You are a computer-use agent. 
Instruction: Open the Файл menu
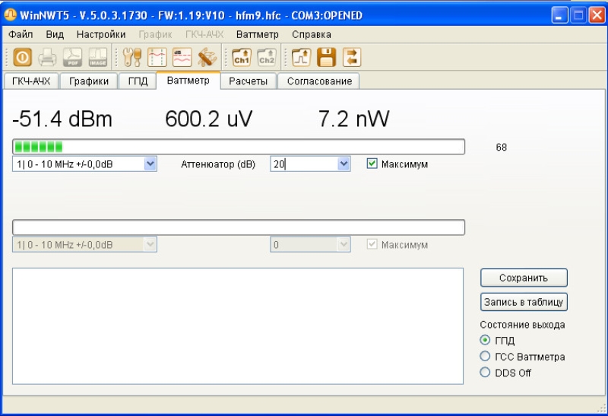pyautogui.click(x=21, y=34)
